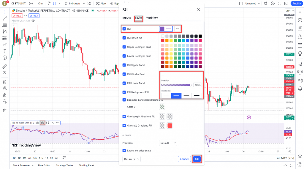Open RSI more options ellipsis

point(58,123)
